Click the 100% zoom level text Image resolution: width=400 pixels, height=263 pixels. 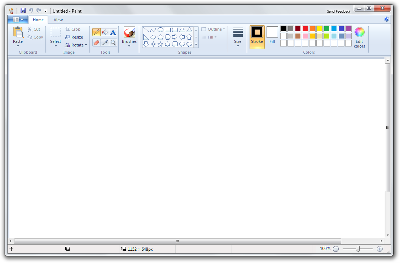point(325,249)
